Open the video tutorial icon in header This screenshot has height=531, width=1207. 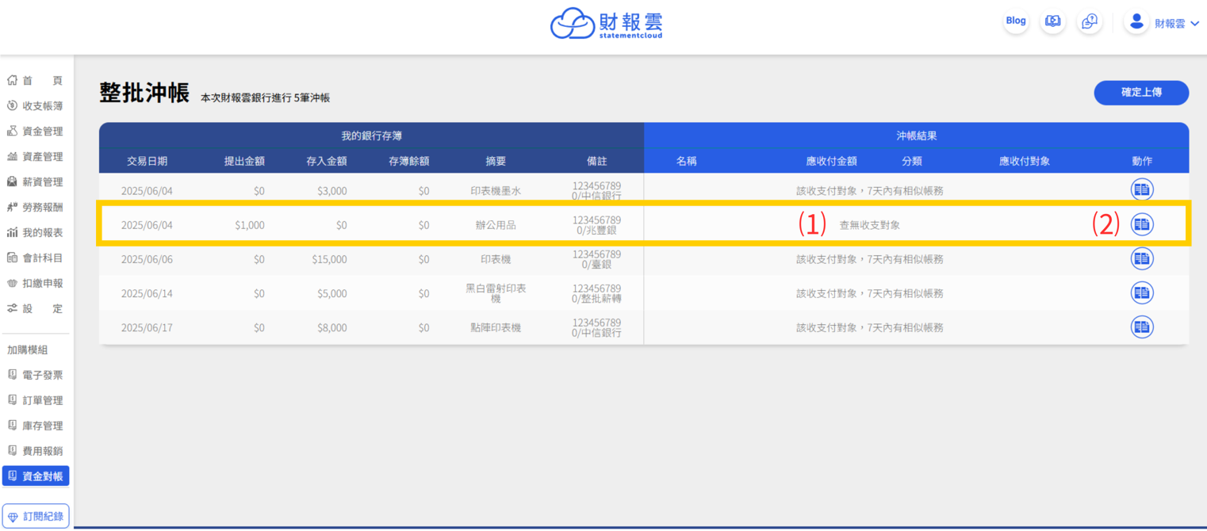1052,21
